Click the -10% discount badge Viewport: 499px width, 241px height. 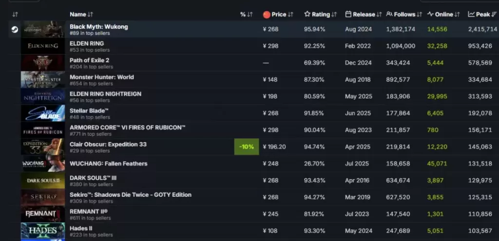[x=247, y=147]
